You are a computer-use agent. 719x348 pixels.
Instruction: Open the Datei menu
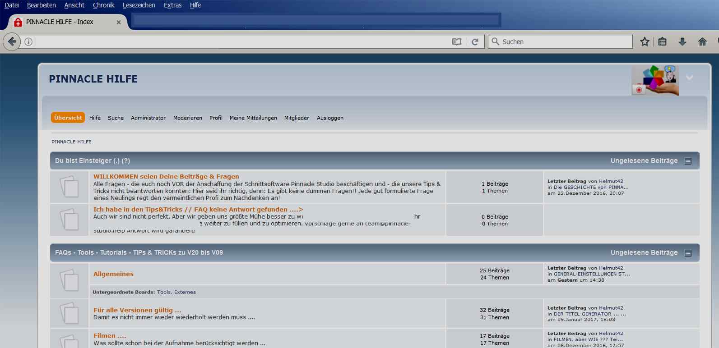(x=12, y=5)
